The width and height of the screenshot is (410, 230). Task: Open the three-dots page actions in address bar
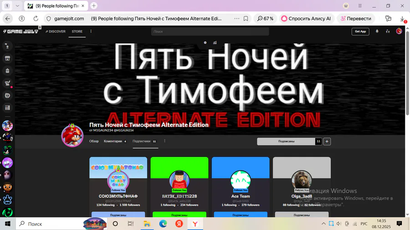(x=236, y=19)
